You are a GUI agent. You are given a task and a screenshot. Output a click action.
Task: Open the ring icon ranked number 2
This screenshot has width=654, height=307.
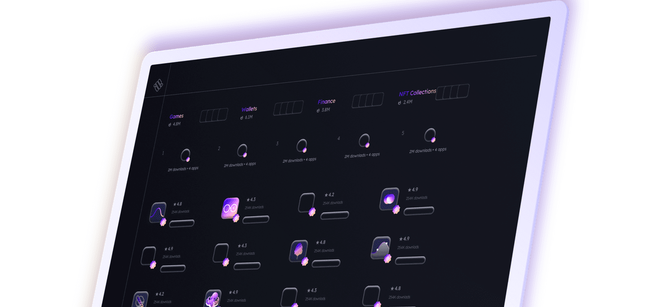tap(242, 150)
